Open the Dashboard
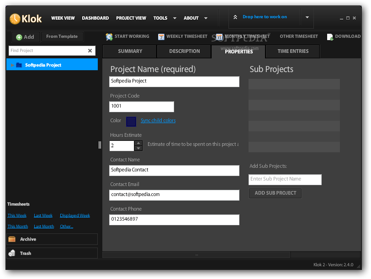Screen dimensions: 371x279 coord(95,18)
